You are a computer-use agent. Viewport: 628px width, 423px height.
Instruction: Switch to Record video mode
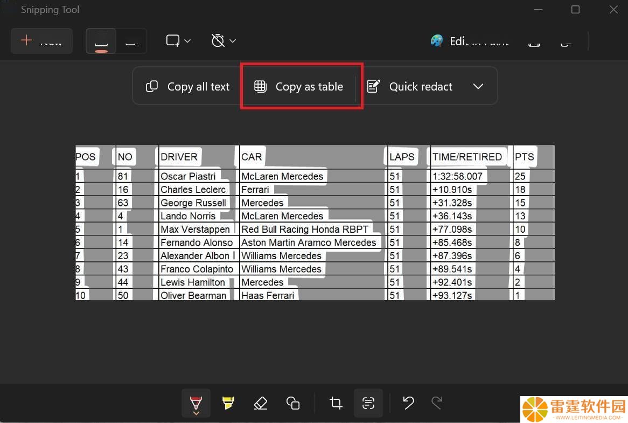click(131, 41)
